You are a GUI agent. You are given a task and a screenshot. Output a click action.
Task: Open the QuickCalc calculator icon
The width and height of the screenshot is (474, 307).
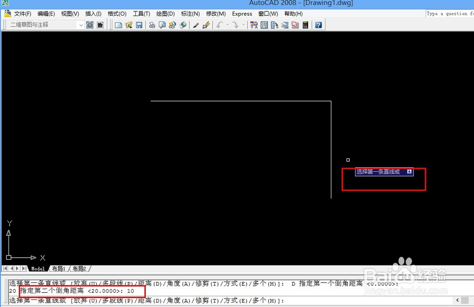coord(305,25)
